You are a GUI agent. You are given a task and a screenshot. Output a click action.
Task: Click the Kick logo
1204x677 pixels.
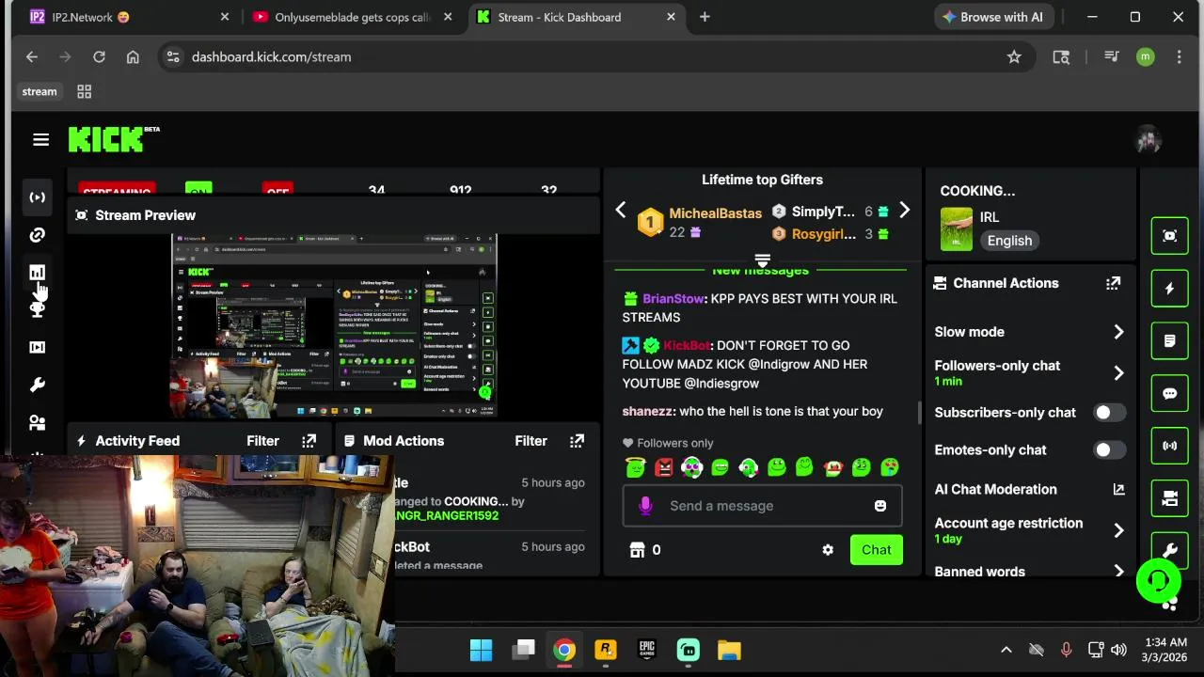pyautogui.click(x=108, y=139)
